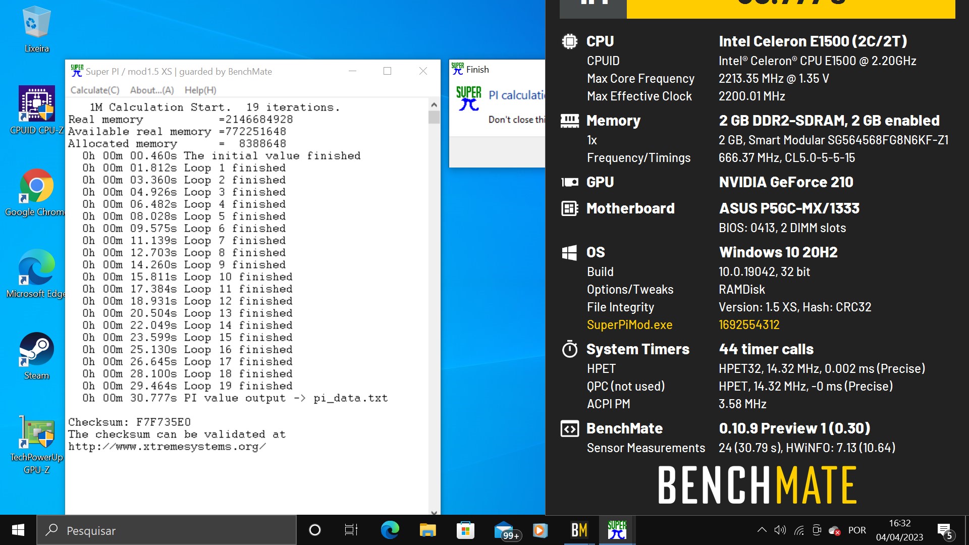Click the Intel Celeron E1500 (2C/2T) heading
The height and width of the screenshot is (545, 969).
pyautogui.click(x=813, y=41)
